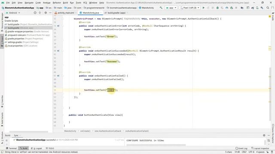Open the Refactor menu
275x154 pixels.
[x=57, y=3]
